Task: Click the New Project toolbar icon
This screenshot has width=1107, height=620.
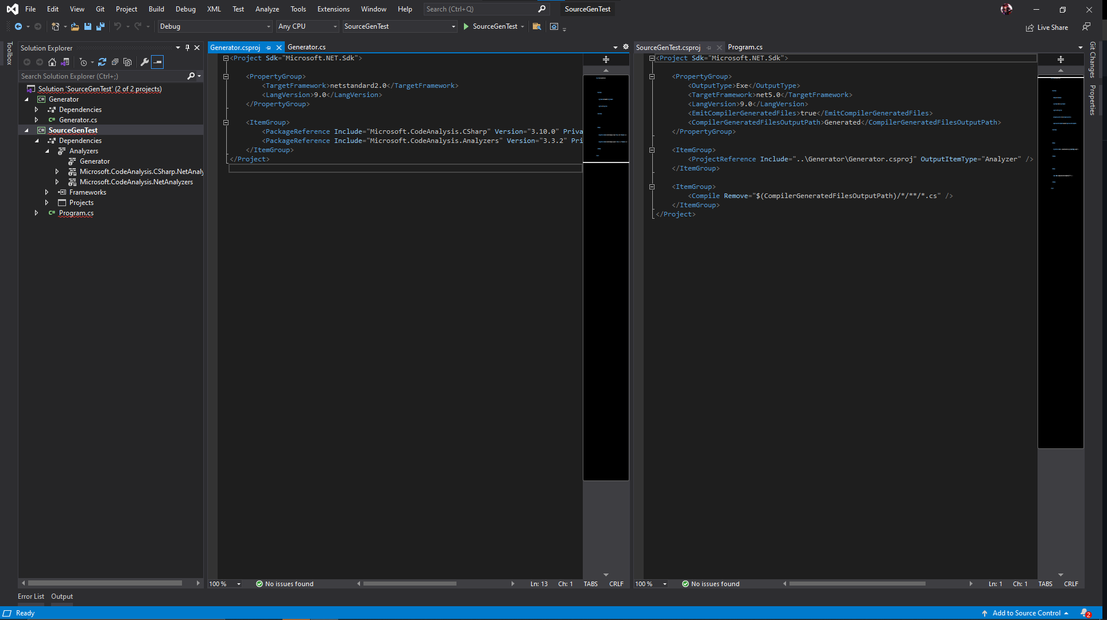Action: [x=55, y=26]
